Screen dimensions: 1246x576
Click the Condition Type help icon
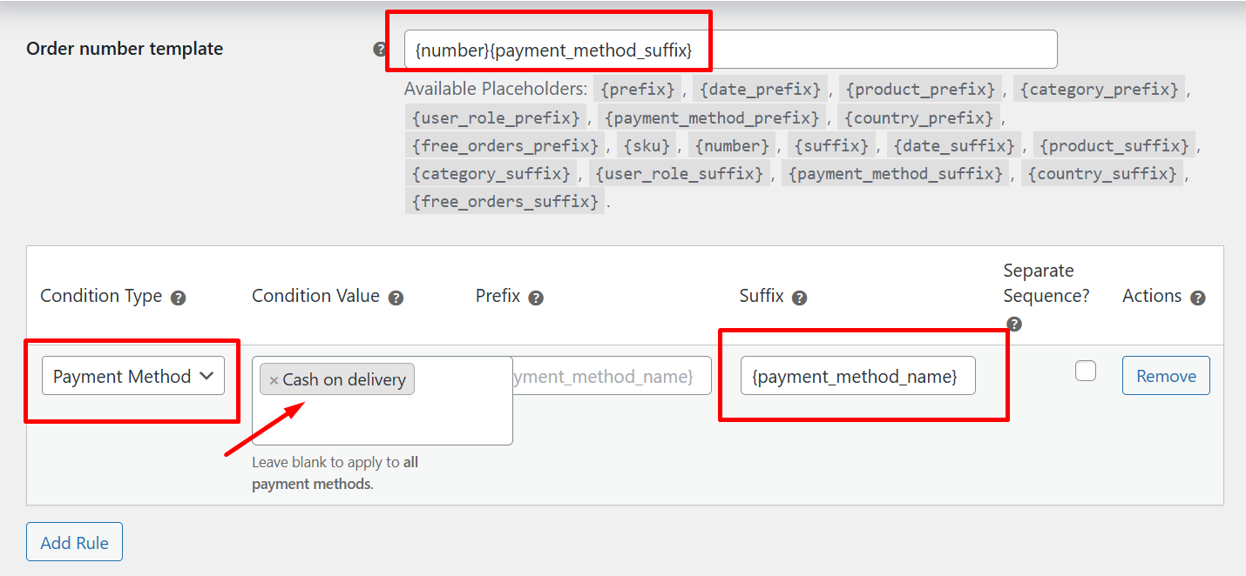(x=179, y=297)
